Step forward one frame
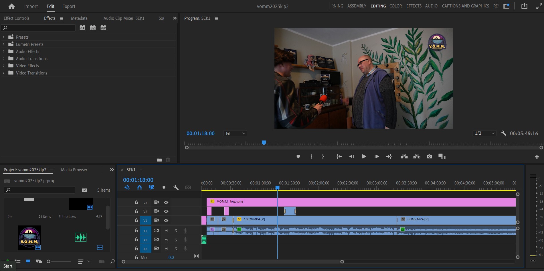The width and height of the screenshot is (544, 271). pyautogui.click(x=377, y=156)
